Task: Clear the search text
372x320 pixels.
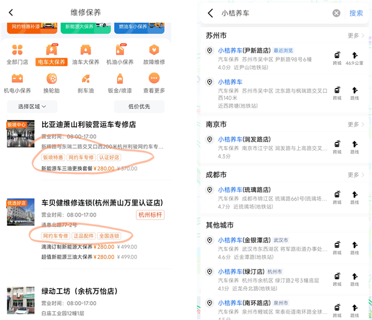Action: (x=336, y=13)
